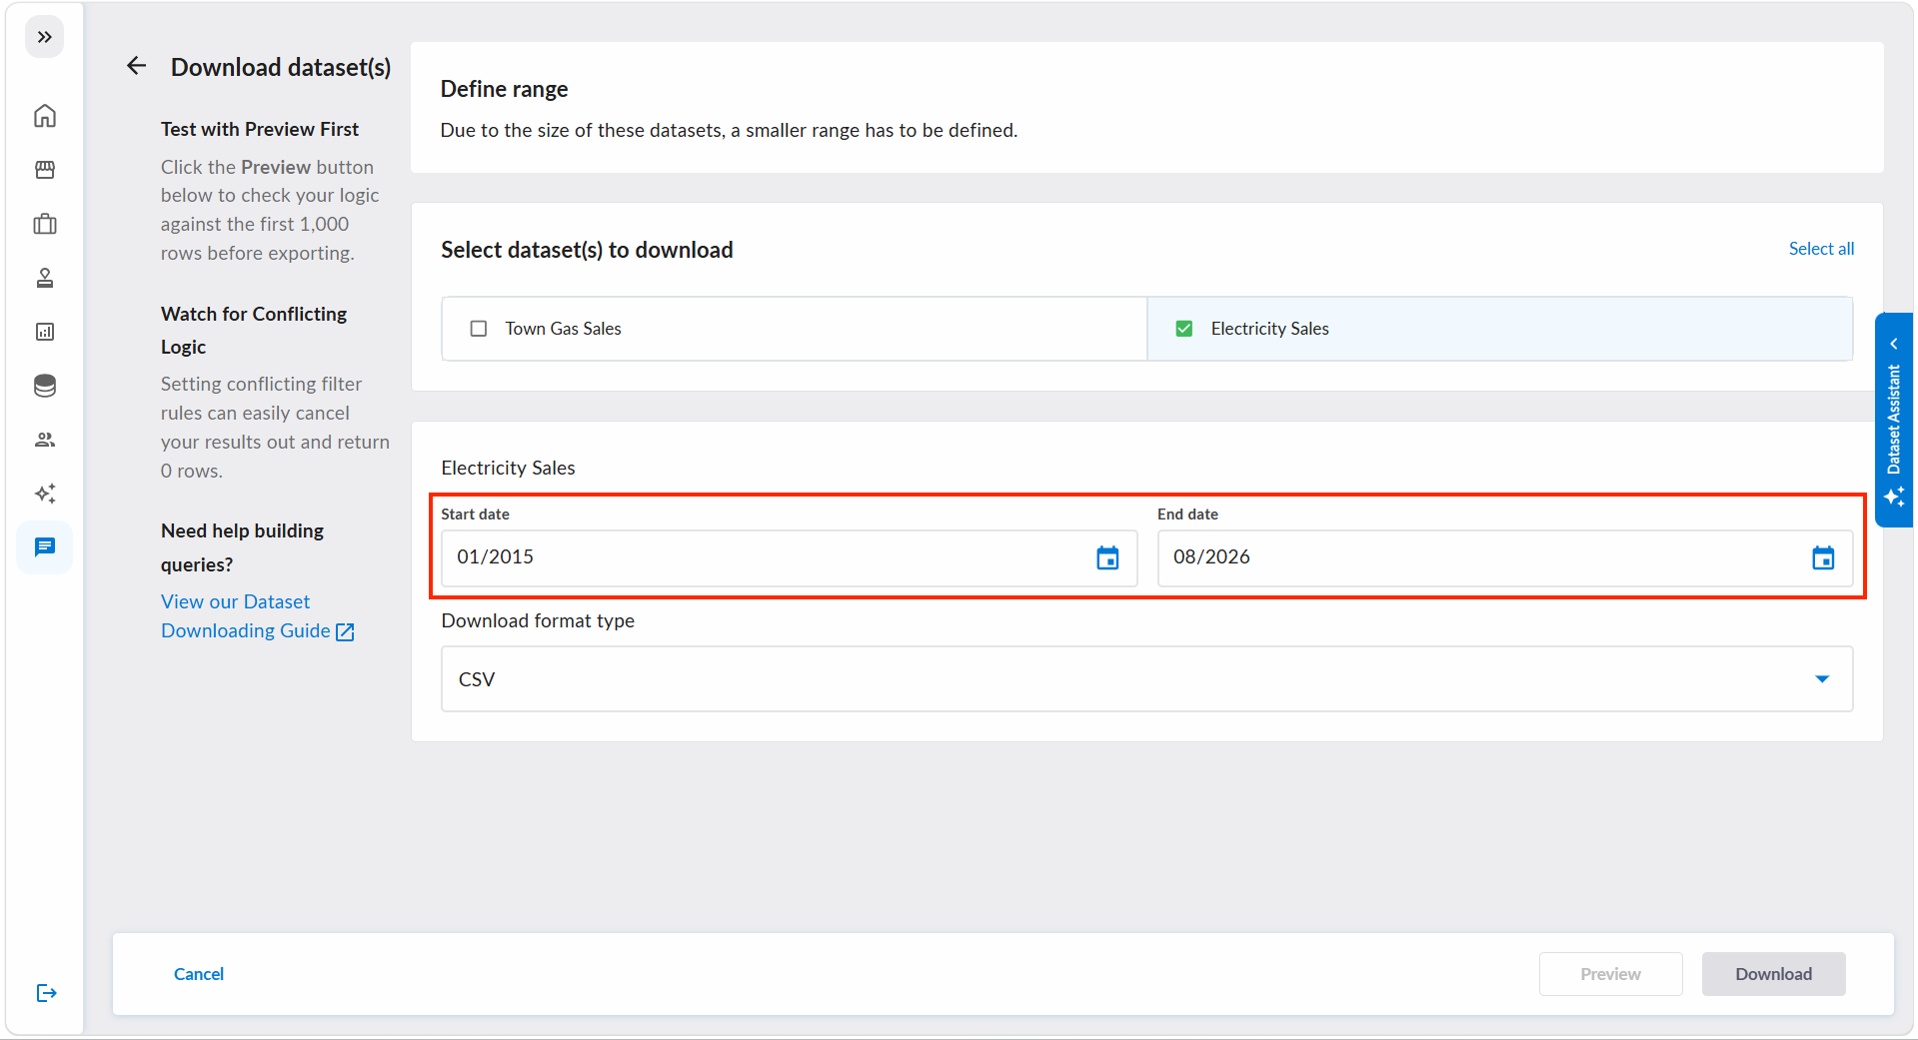Open the users group icon in sidebar

coord(45,440)
